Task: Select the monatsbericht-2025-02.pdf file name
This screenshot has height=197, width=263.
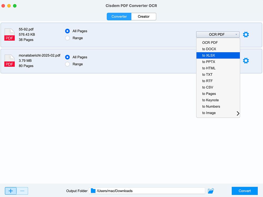Action: pyautogui.click(x=39, y=55)
